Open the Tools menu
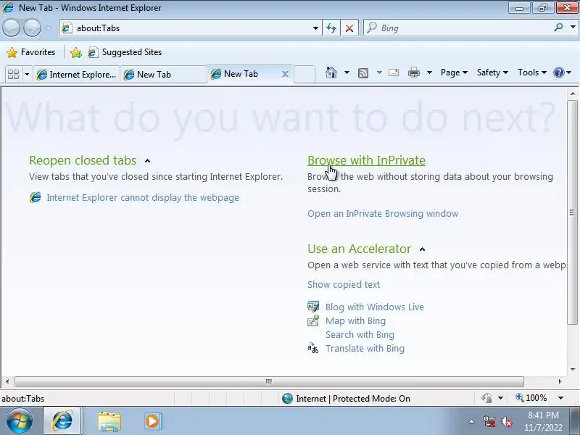 [x=532, y=72]
